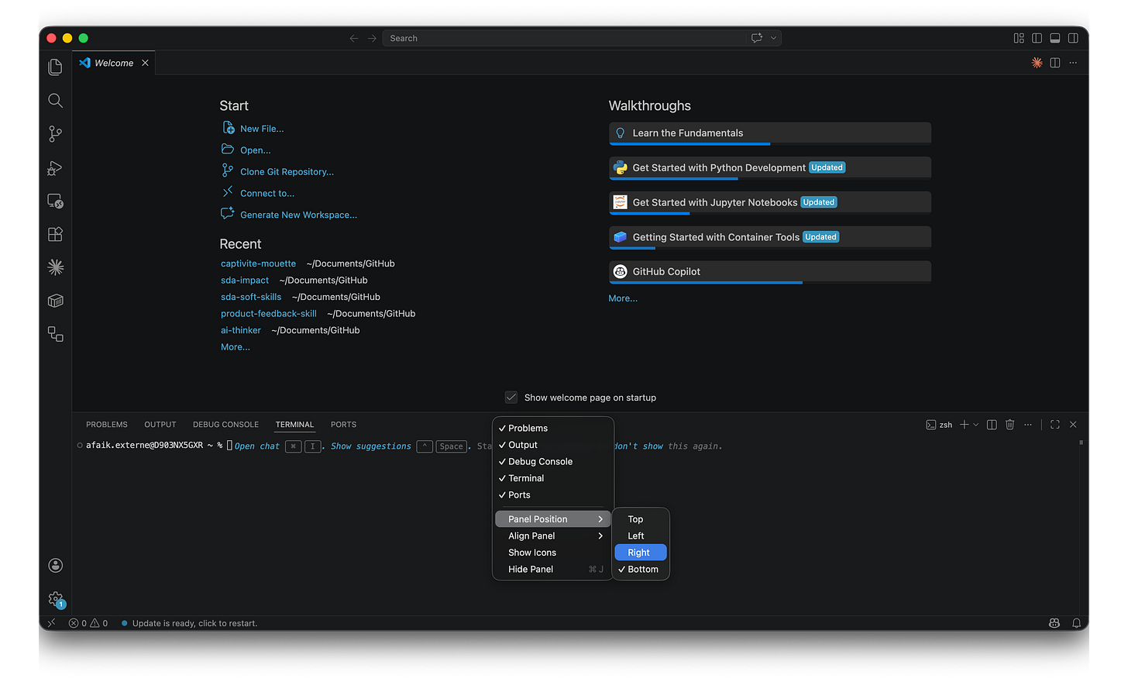The height and width of the screenshot is (682, 1128).
Task: Open the Source Control view
Action: pos(55,133)
